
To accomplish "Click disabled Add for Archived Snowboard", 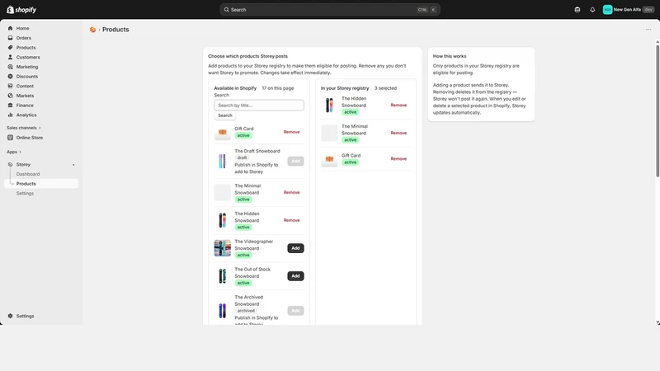I will point(295,311).
